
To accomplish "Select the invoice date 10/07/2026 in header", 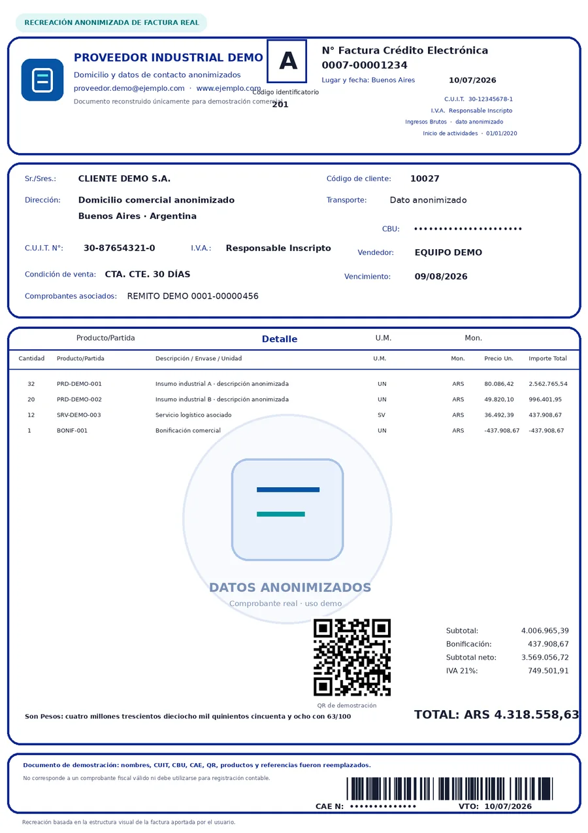I will point(472,80).
